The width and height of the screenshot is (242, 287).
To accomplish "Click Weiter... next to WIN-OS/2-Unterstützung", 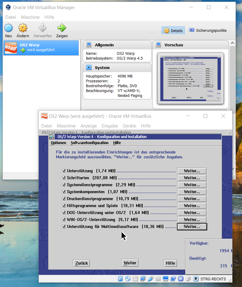I will 192,220.
